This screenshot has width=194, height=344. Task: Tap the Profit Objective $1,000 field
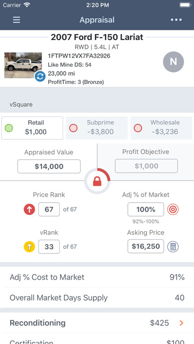[x=146, y=166]
